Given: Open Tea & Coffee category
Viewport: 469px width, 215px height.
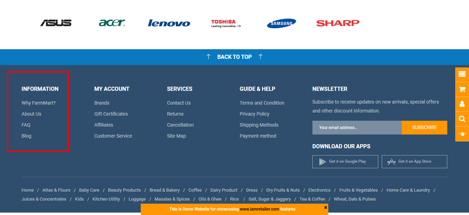Looking at the screenshot, I should [x=312, y=199].
